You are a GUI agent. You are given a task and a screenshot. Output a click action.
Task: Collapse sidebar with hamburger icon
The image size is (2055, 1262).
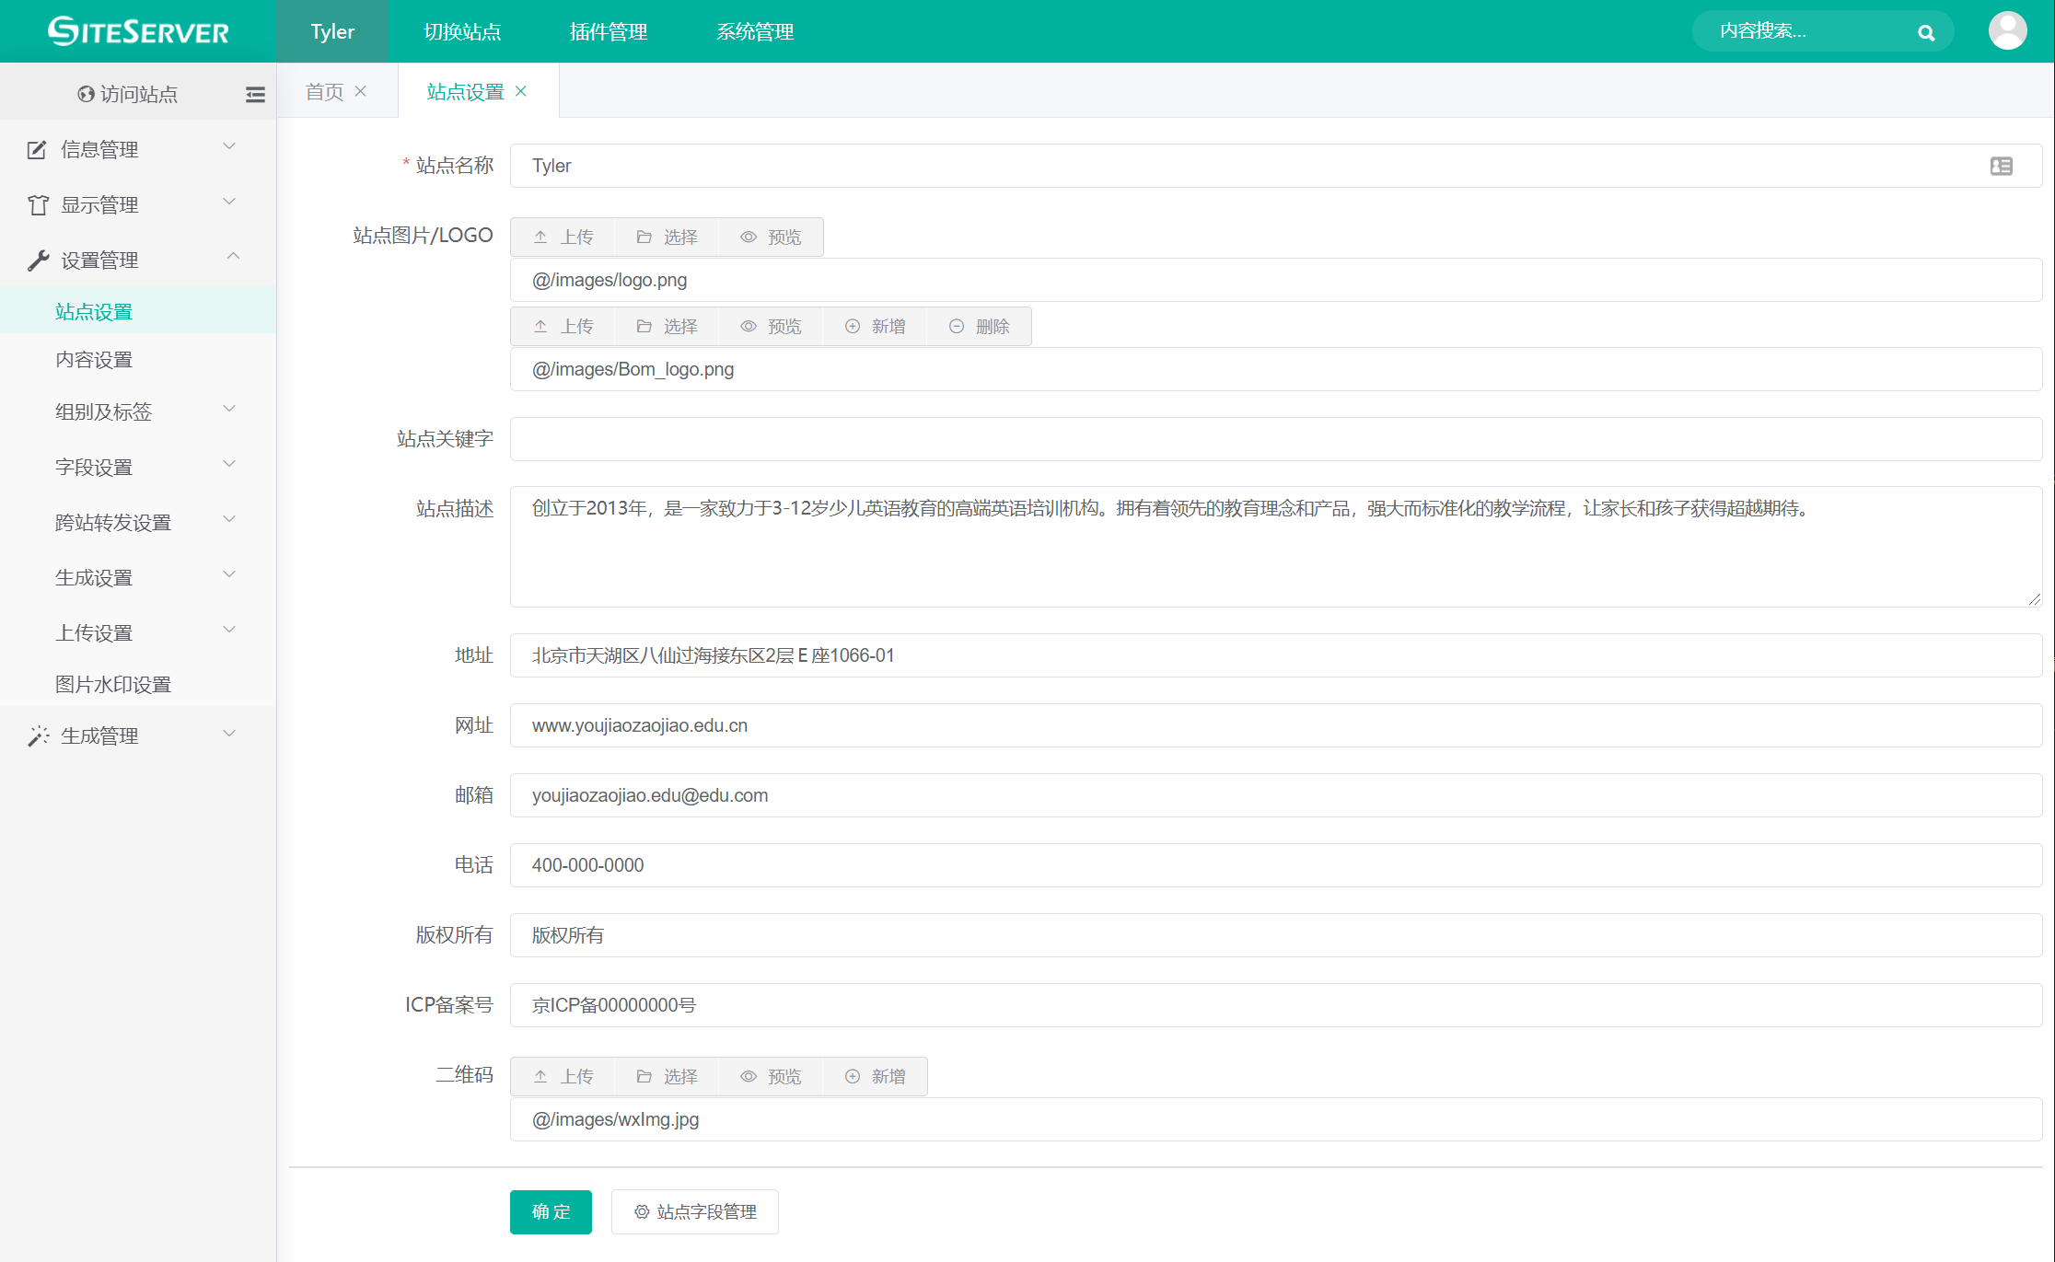[255, 94]
